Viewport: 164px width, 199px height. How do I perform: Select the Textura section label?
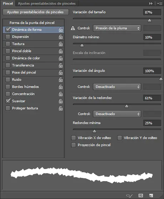point(18,44)
